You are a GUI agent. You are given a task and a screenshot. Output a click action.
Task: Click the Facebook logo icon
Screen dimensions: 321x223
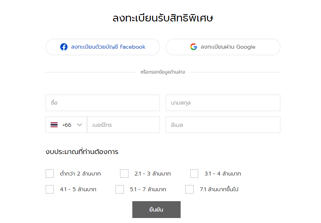tap(64, 47)
